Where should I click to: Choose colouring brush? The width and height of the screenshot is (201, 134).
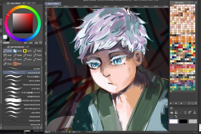22,72
